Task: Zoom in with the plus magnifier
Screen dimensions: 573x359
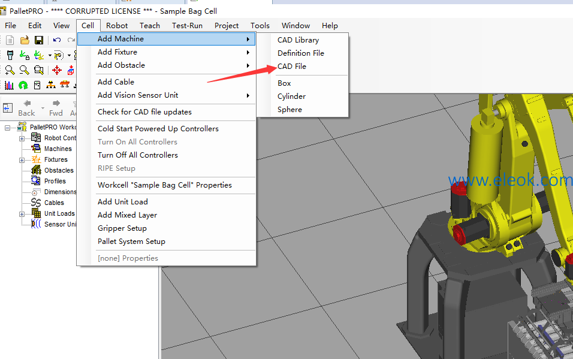Action: click(10, 70)
